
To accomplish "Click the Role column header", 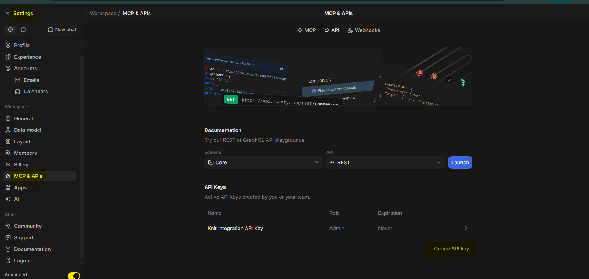I will pyautogui.click(x=334, y=213).
